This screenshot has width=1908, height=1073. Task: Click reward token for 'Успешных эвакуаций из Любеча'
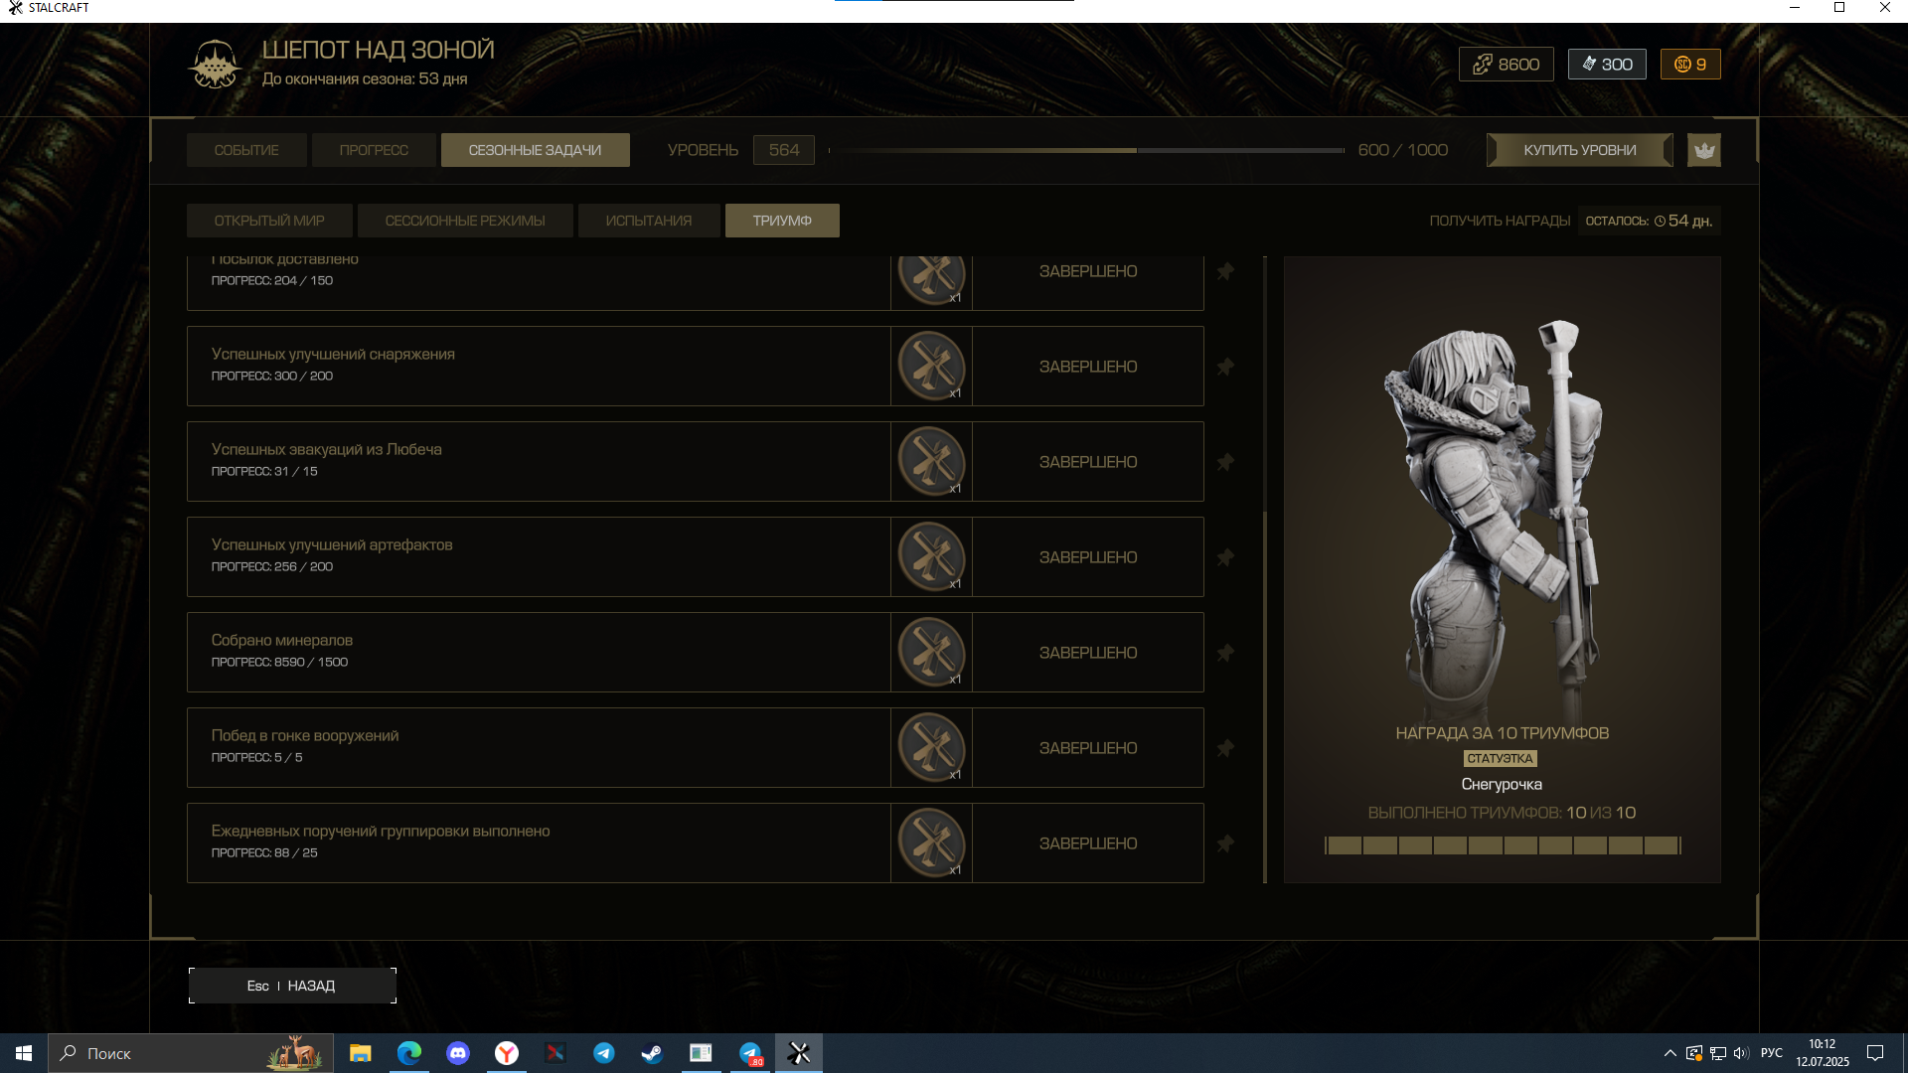(932, 461)
